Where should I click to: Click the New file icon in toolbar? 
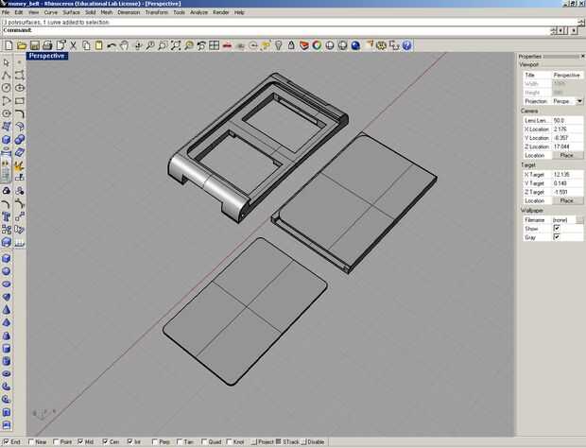tap(9, 45)
